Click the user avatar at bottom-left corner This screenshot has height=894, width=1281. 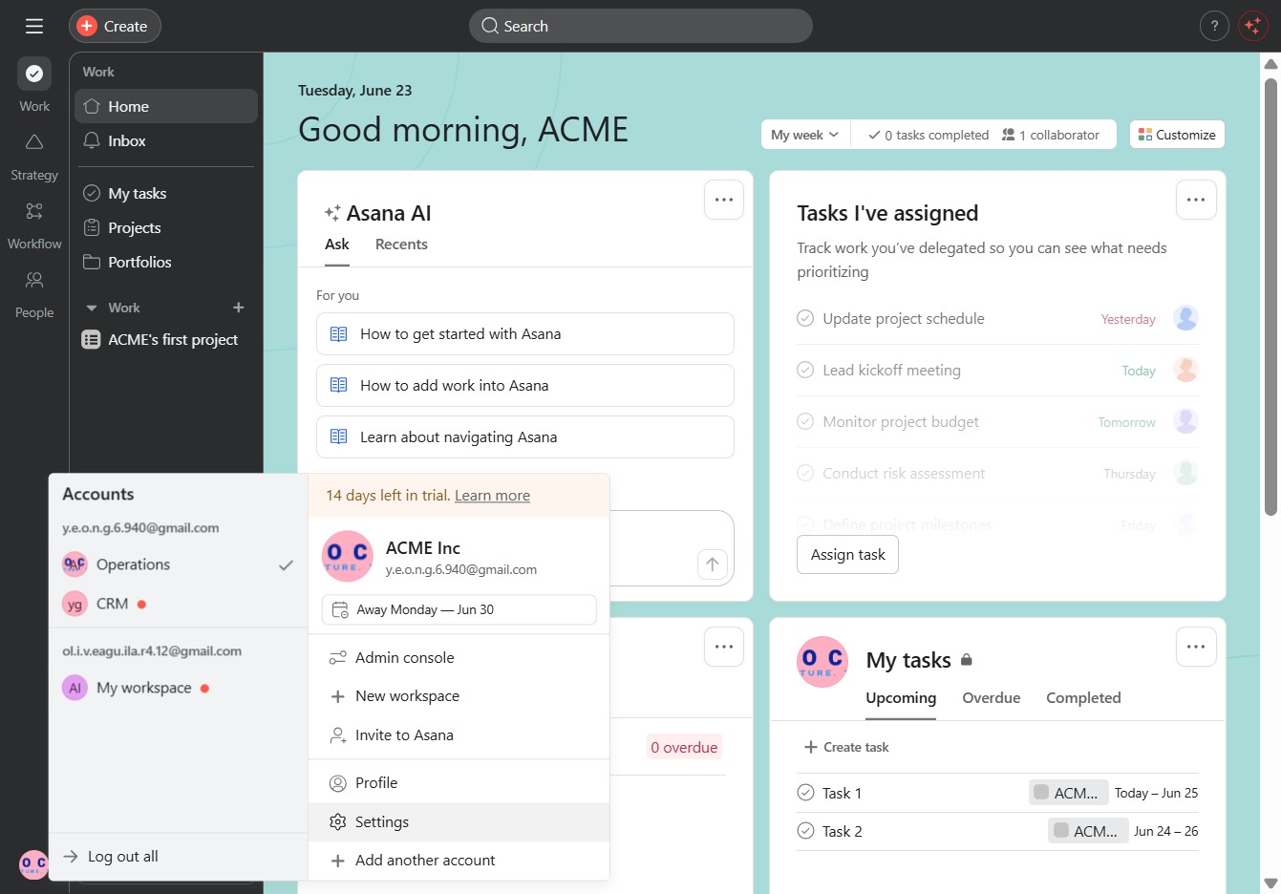click(33, 865)
